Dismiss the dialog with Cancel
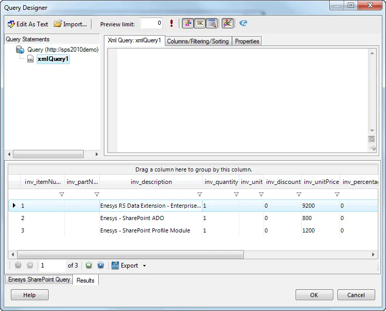Screen dimensions: 386x311 point(356,295)
